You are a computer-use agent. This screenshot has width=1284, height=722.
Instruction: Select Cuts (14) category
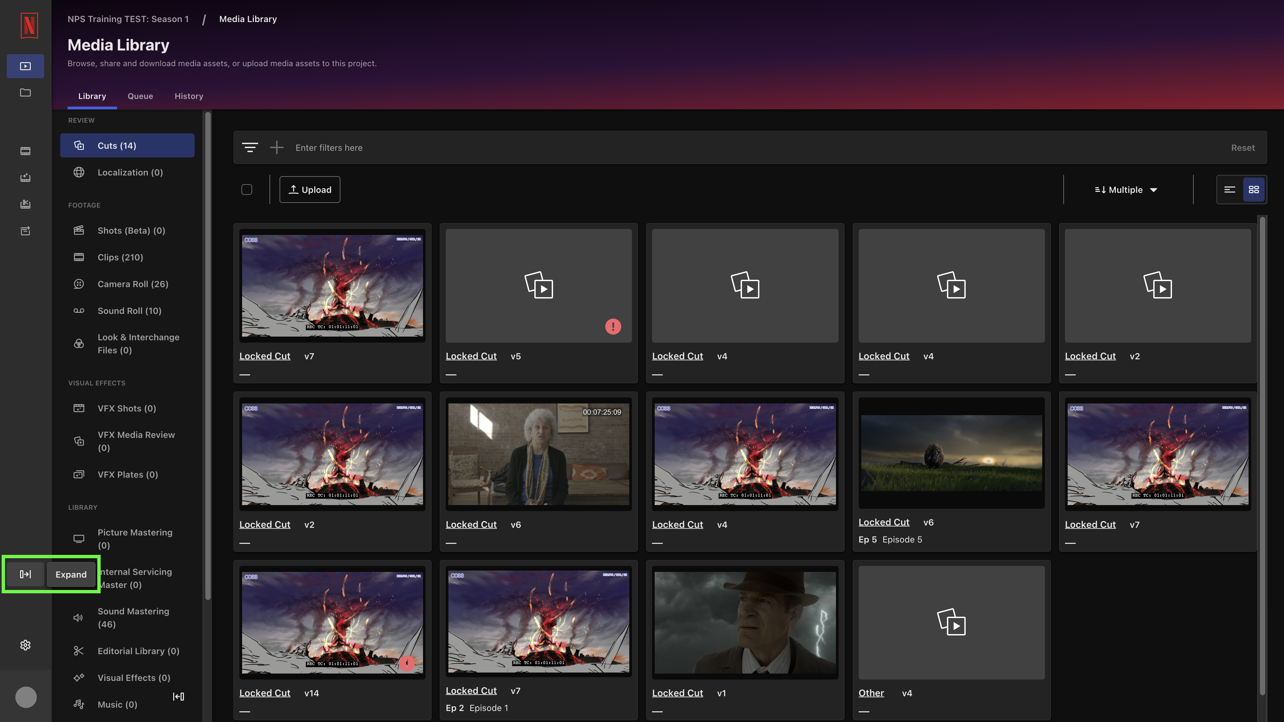[127, 145]
